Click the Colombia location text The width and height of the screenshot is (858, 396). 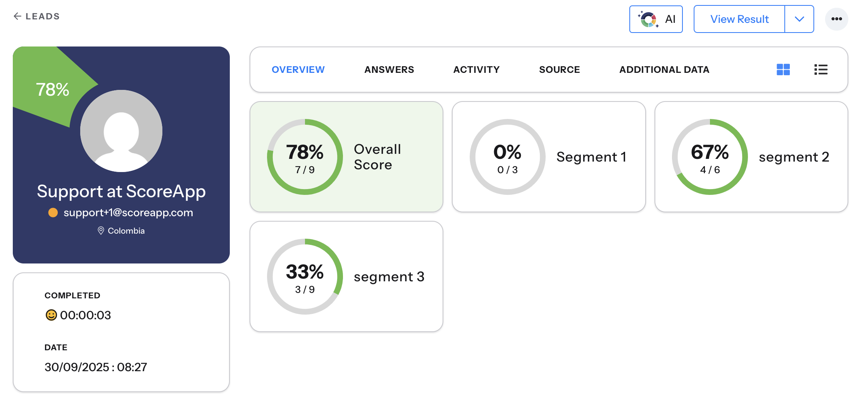[126, 231]
